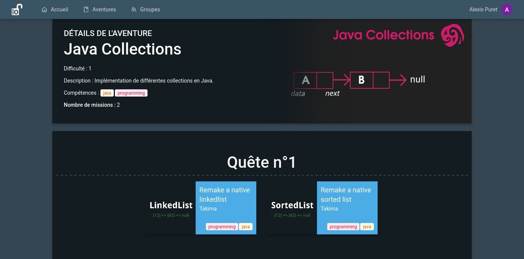Click the programming tag in Compétences
524x259 pixels.
pyautogui.click(x=131, y=93)
